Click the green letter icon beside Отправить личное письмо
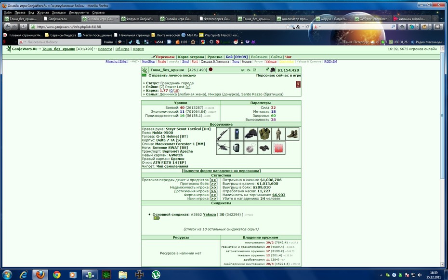The height and width of the screenshot is (280, 448). click(x=144, y=76)
